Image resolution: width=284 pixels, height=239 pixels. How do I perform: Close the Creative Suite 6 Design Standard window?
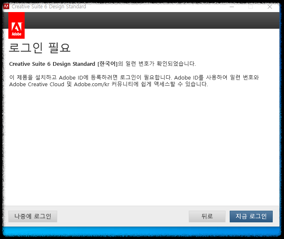coord(270,7)
